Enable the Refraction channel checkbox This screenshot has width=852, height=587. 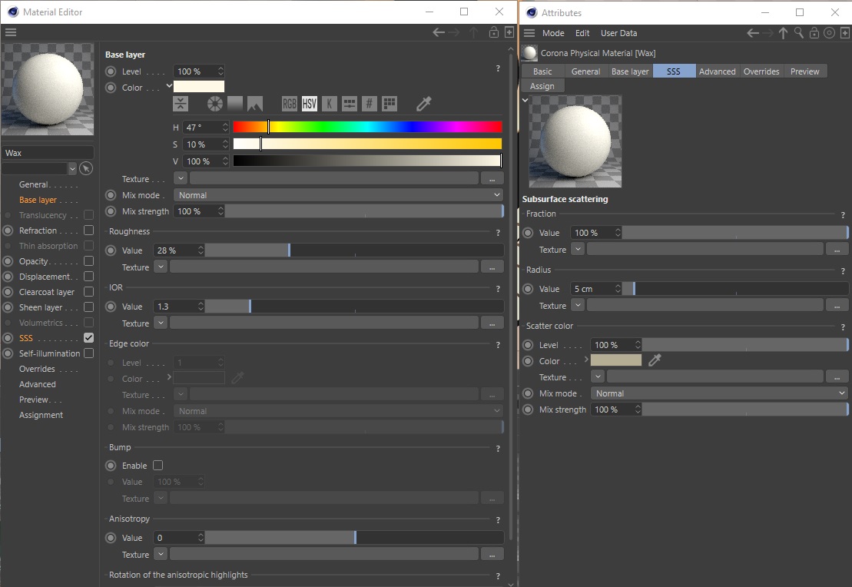click(88, 230)
